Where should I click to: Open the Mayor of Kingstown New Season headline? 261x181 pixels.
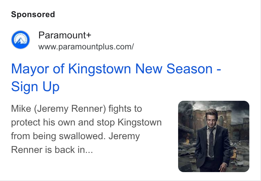pyautogui.click(x=116, y=77)
